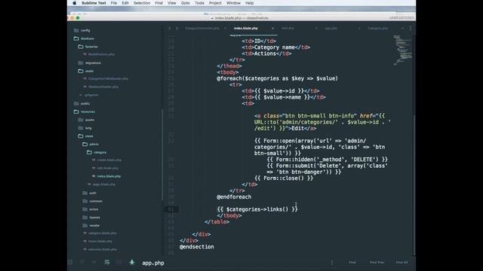Open the Edit menu
The image size is (483, 271).
tap(125, 3)
